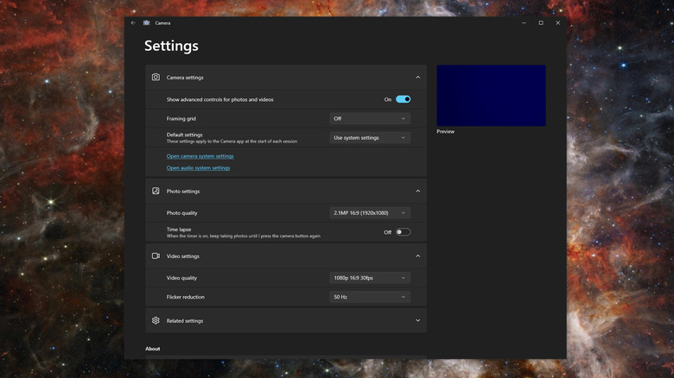This screenshot has width=674, height=378.
Task: Change Photo quality dropdown selection
Action: coord(369,212)
